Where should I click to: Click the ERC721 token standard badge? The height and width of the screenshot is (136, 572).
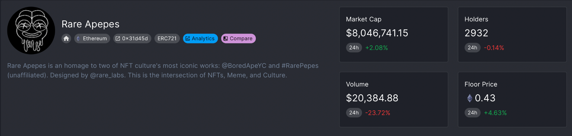coord(167,39)
